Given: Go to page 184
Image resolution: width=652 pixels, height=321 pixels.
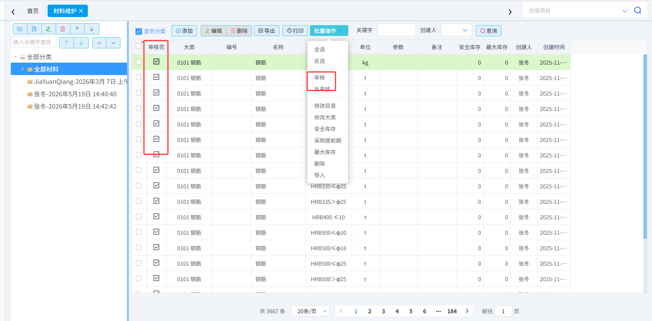Looking at the screenshot, I should coord(452,311).
